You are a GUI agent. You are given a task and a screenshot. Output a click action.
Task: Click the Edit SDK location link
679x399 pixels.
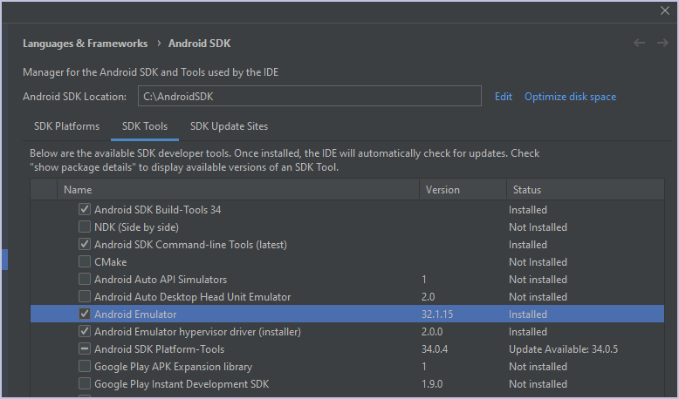504,97
